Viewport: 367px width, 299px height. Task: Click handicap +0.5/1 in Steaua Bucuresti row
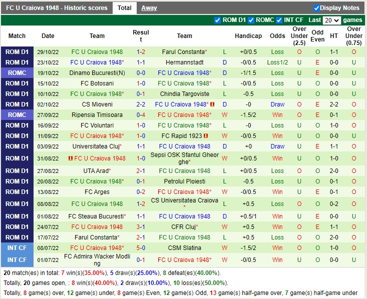pos(248,216)
